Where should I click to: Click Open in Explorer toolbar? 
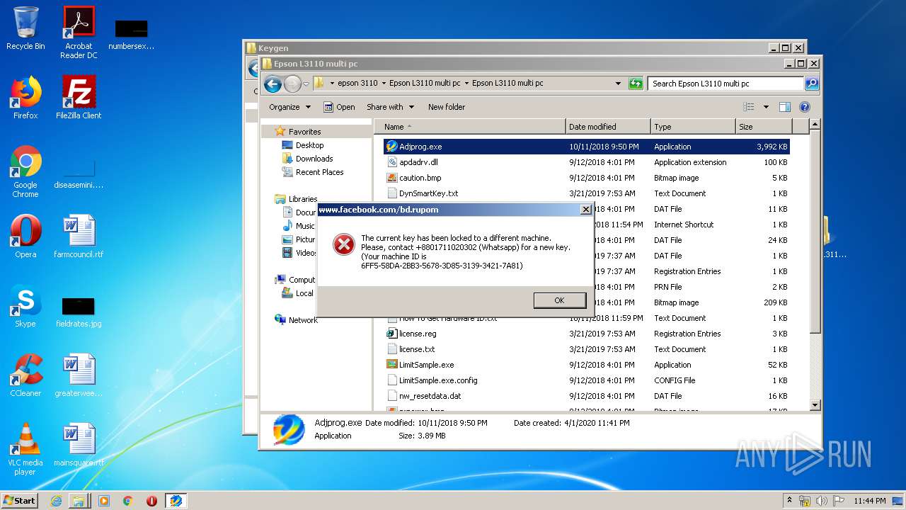coord(339,107)
